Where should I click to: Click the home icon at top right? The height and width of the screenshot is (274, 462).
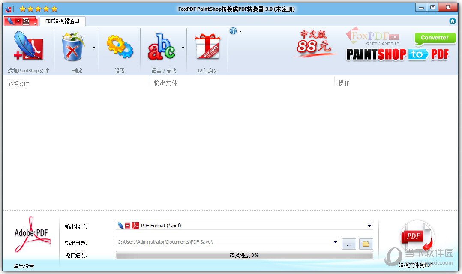click(453, 21)
